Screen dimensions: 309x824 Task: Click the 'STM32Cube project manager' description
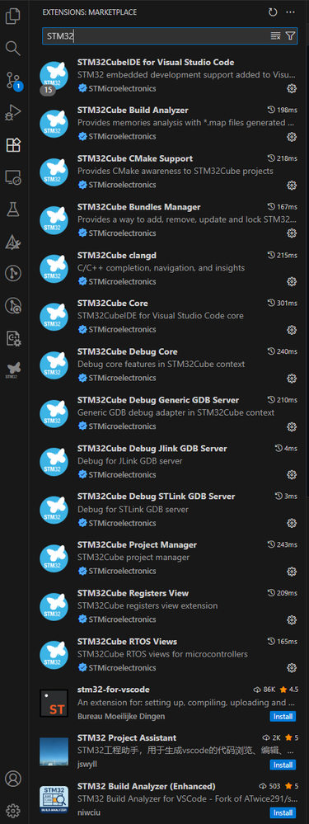tap(133, 558)
